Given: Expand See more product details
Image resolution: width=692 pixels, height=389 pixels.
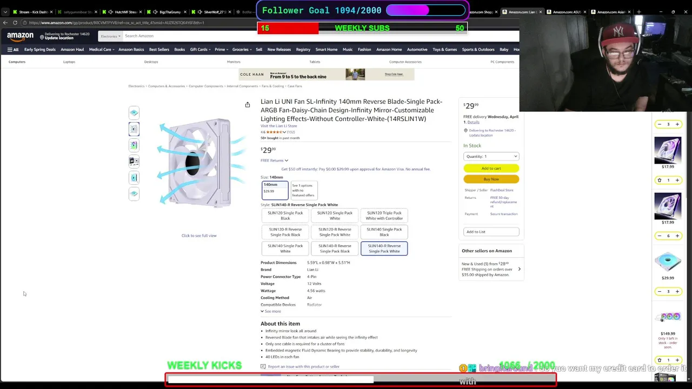Looking at the screenshot, I should tap(271, 311).
